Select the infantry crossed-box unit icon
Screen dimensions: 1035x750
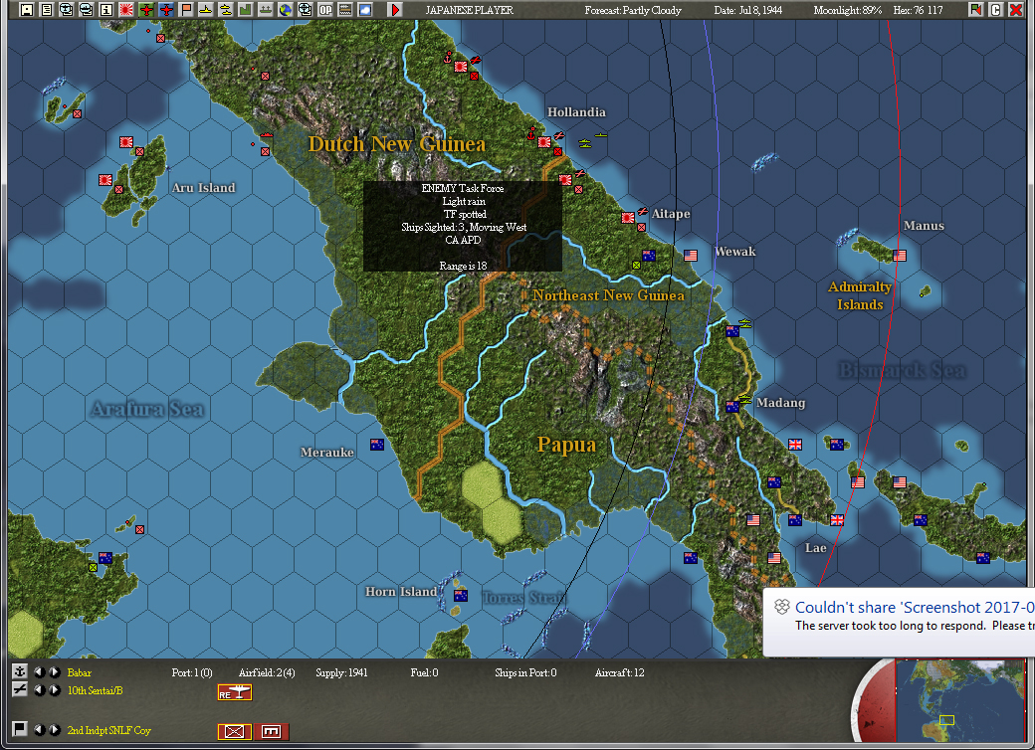pyautogui.click(x=234, y=731)
